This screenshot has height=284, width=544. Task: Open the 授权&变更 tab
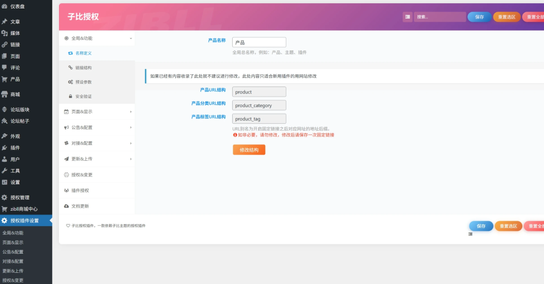[x=97, y=175]
